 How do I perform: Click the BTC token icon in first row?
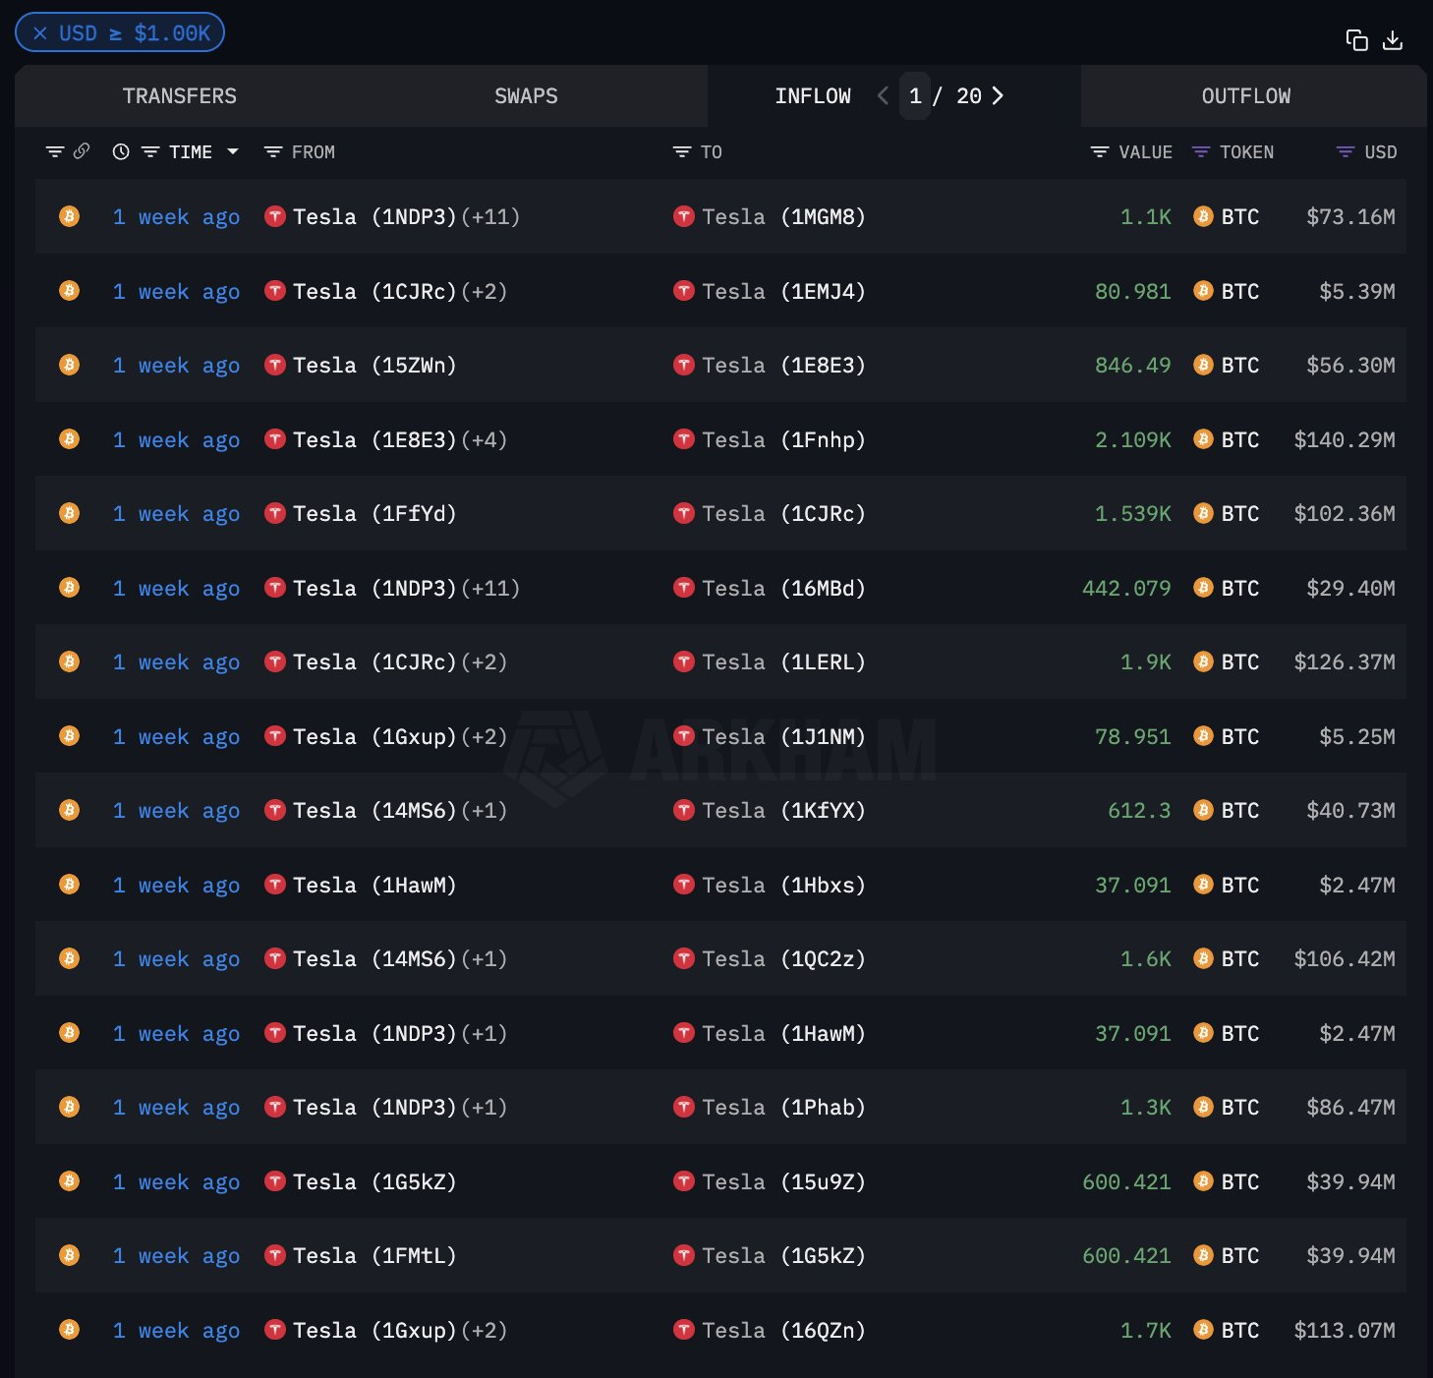[x=1203, y=216]
